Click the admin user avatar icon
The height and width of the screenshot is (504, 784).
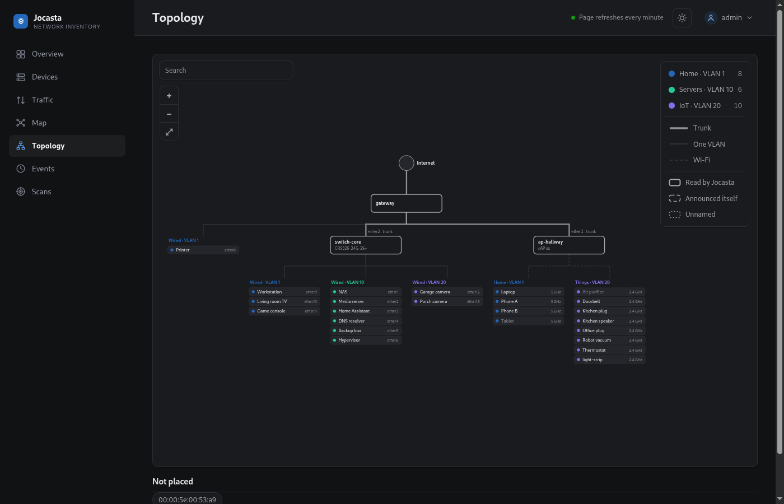[711, 18]
